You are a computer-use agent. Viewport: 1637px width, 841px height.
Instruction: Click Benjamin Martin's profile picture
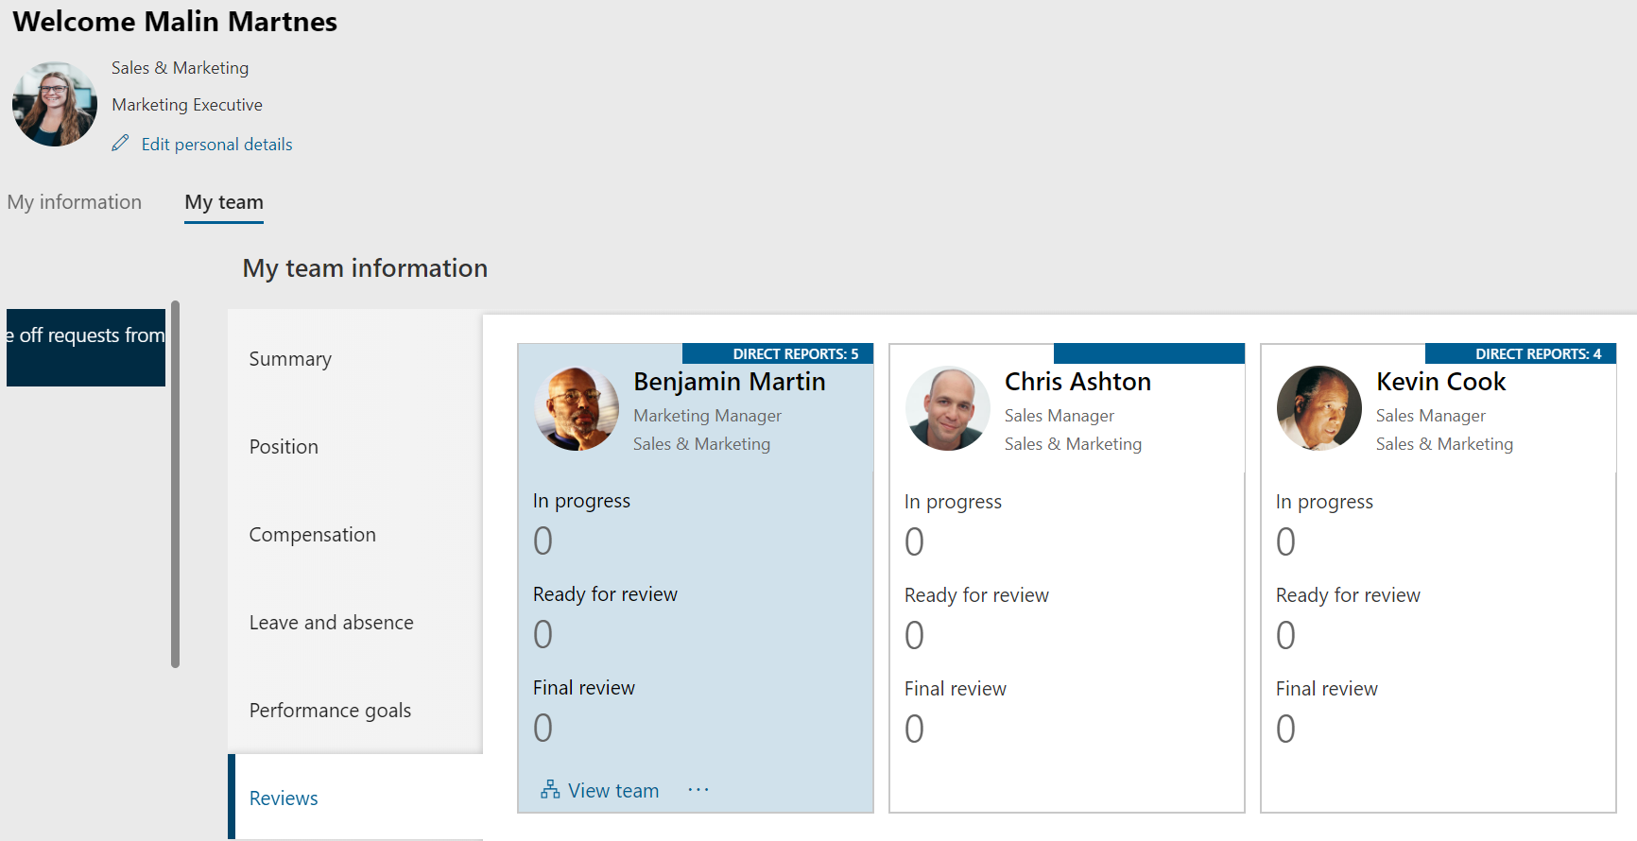click(x=577, y=408)
